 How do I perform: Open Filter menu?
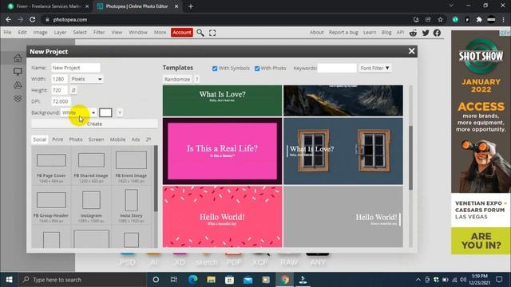99,32
